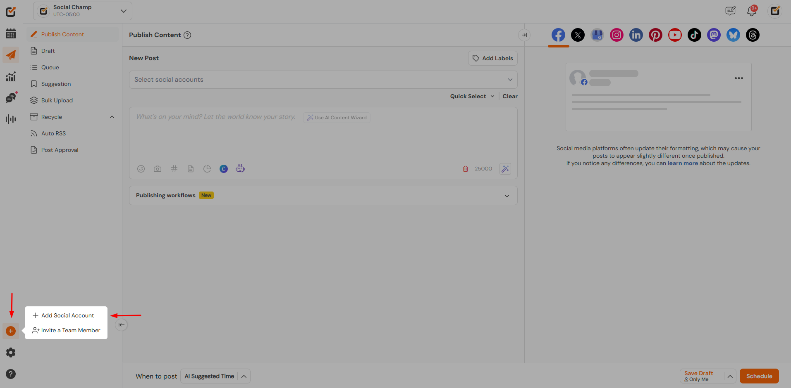791x388 pixels.
Task: Click the camera media upload icon
Action: pyautogui.click(x=158, y=169)
